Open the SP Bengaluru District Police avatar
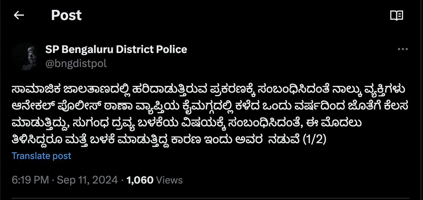 coord(25,56)
